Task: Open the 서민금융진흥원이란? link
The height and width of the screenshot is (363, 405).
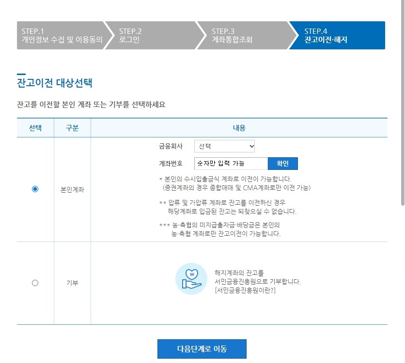Action: point(245,290)
